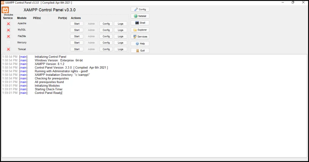Image resolution: width=309 pixels, height=162 pixels.
Task: Open Mercury Logs menu
Action: pyautogui.click(x=120, y=42)
